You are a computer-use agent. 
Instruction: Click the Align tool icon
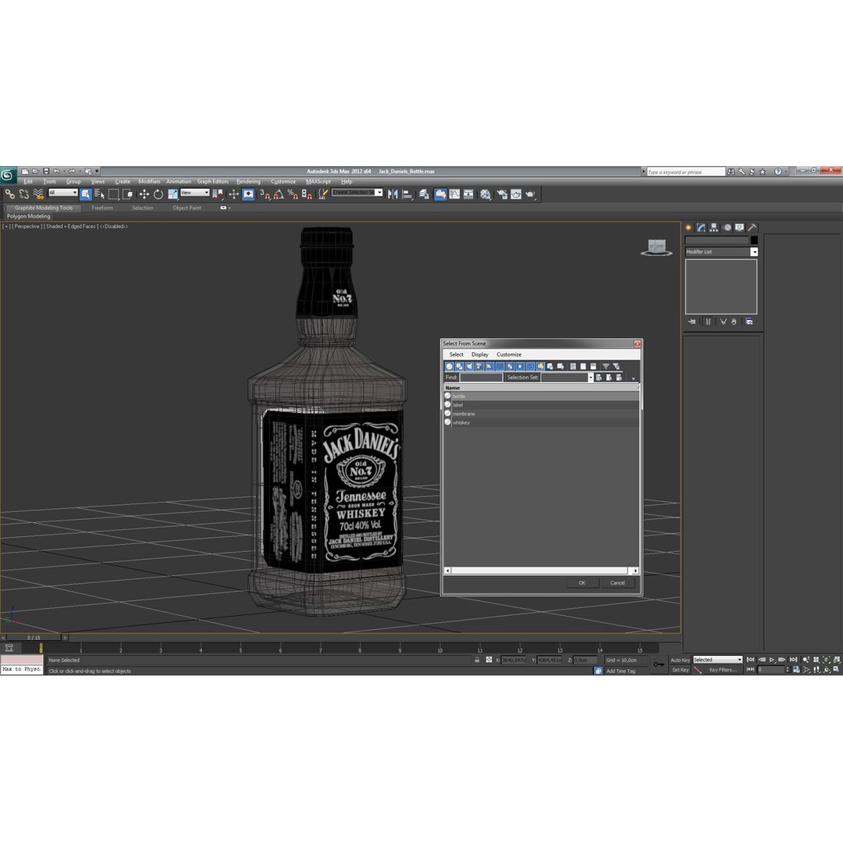point(407,194)
